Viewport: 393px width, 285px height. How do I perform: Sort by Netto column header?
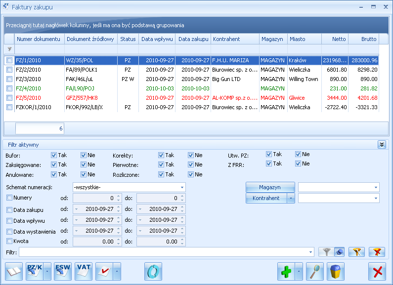tap(335, 39)
